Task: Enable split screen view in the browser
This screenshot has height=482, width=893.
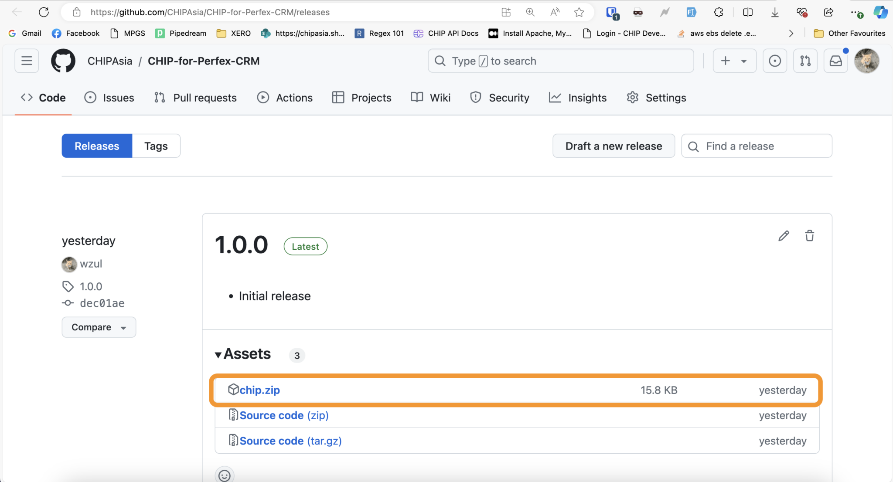Action: tap(748, 12)
